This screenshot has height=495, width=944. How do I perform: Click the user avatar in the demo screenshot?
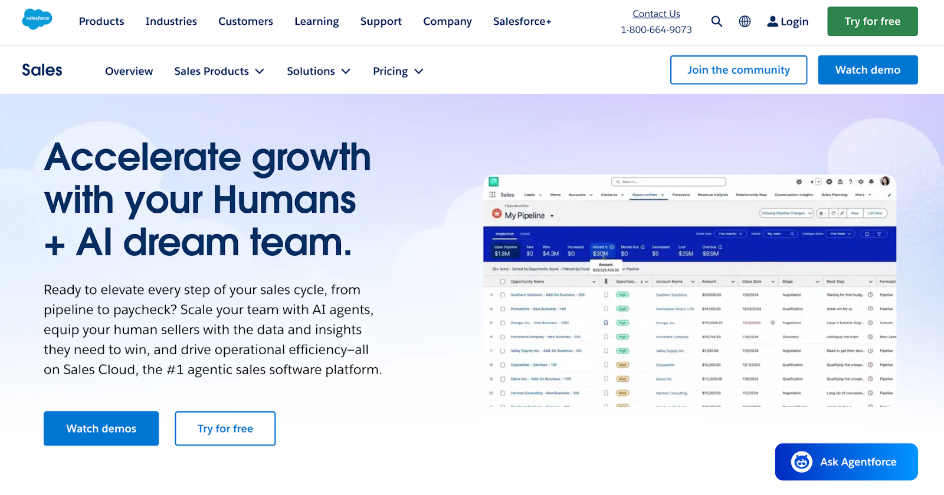click(x=885, y=181)
